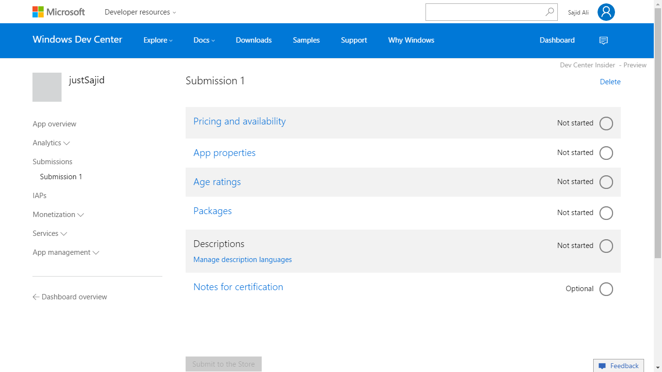The width and height of the screenshot is (662, 372).
Task: Open the Packages section
Action: click(212, 211)
